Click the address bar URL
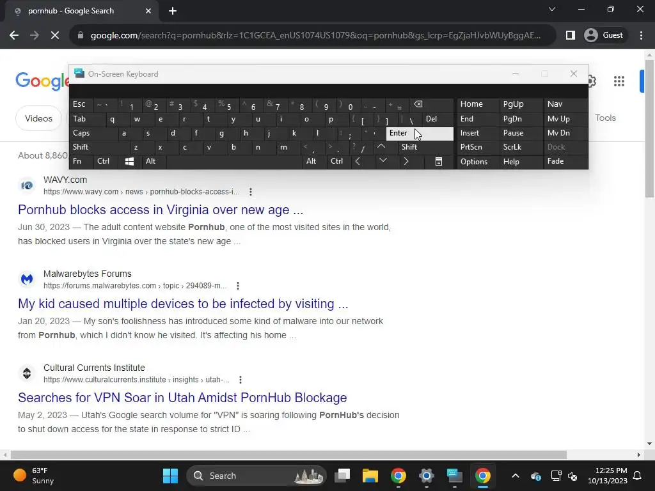 point(315,36)
